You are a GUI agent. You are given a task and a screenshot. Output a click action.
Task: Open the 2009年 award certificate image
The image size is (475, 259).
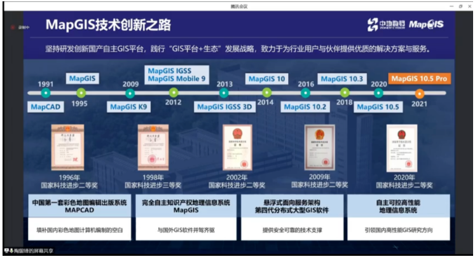coord(320,147)
